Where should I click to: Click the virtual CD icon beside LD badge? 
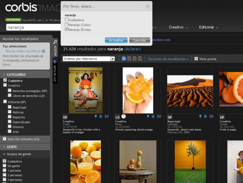click(x=124, y=116)
